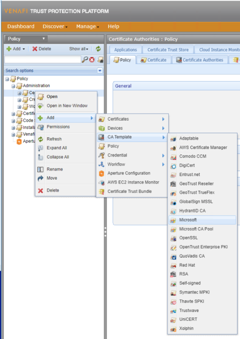Click the Self-signed icon
The image size is (240, 339).
(x=173, y=284)
